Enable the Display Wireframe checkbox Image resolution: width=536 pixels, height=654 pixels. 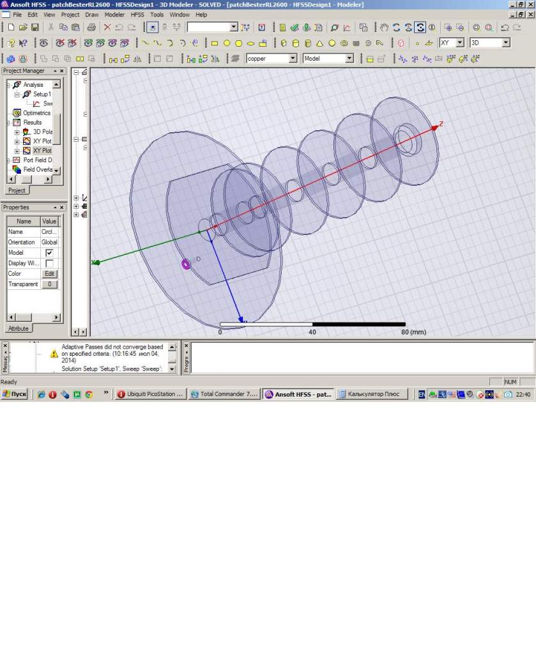(49, 263)
